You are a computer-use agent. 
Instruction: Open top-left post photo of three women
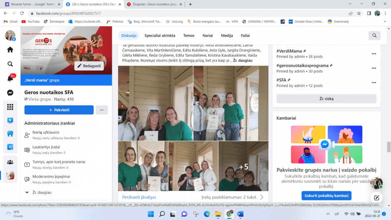[x=155, y=103]
